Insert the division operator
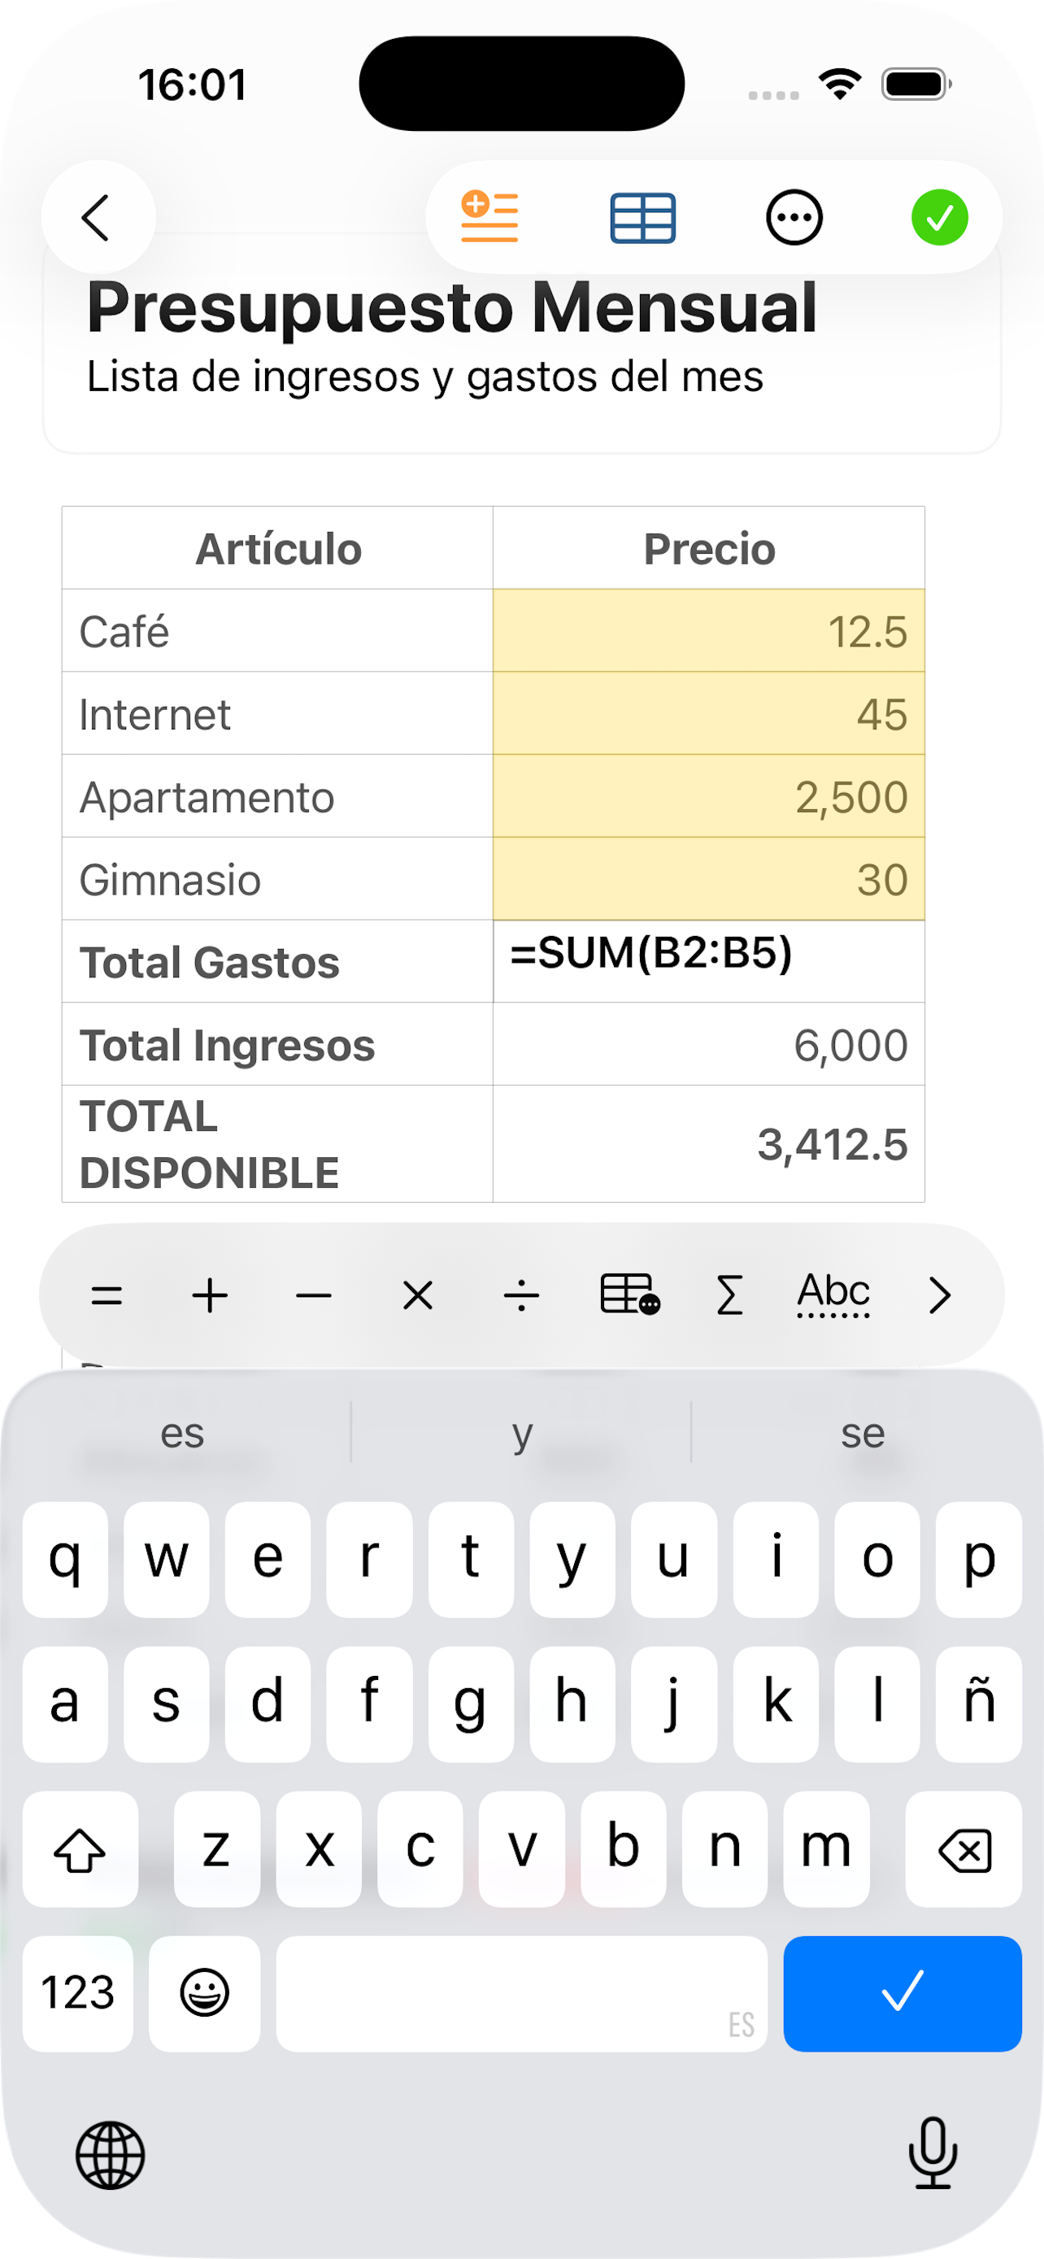Image resolution: width=1044 pixels, height=2259 pixels. pos(521,1295)
